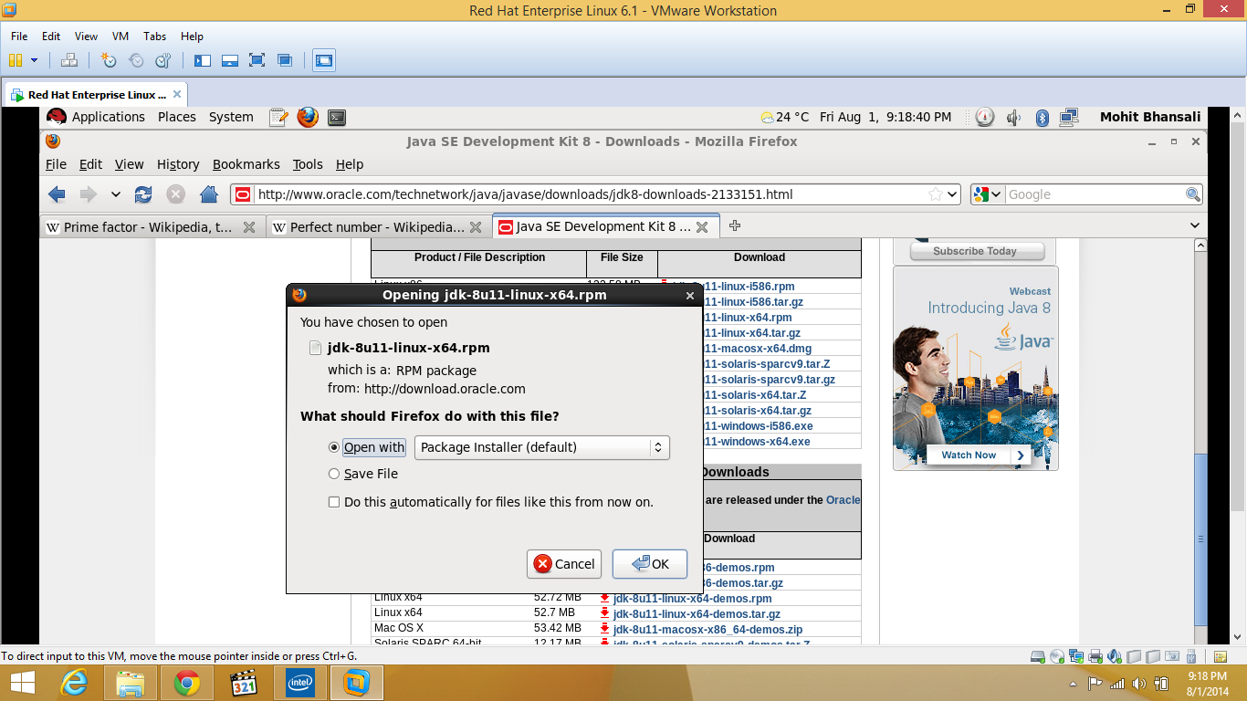
Task: Click the system monitor gauge icon in the GNOME panel
Action: (984, 117)
